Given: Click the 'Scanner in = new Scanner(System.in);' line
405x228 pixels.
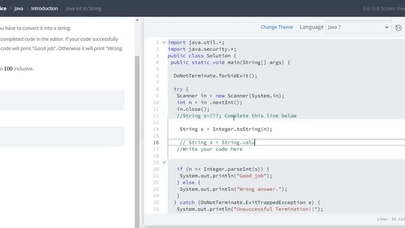Looking at the screenshot, I should coord(230,96).
